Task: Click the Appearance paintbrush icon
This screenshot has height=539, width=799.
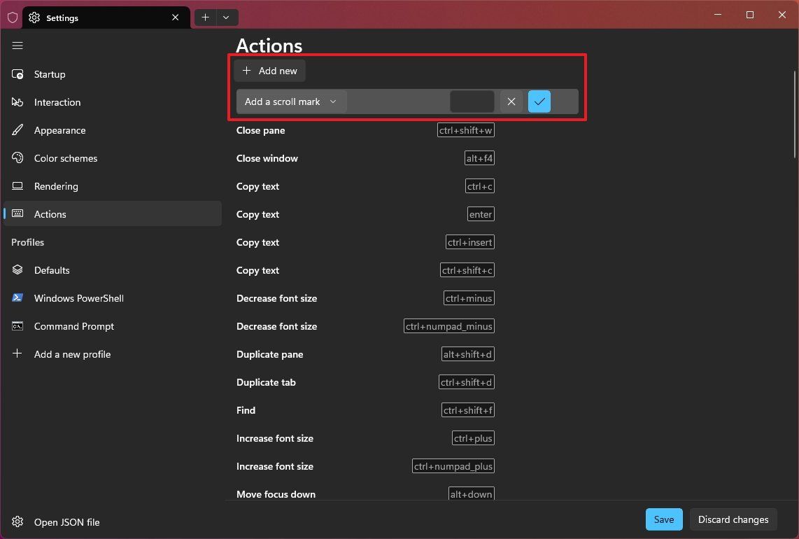Action: [17, 129]
